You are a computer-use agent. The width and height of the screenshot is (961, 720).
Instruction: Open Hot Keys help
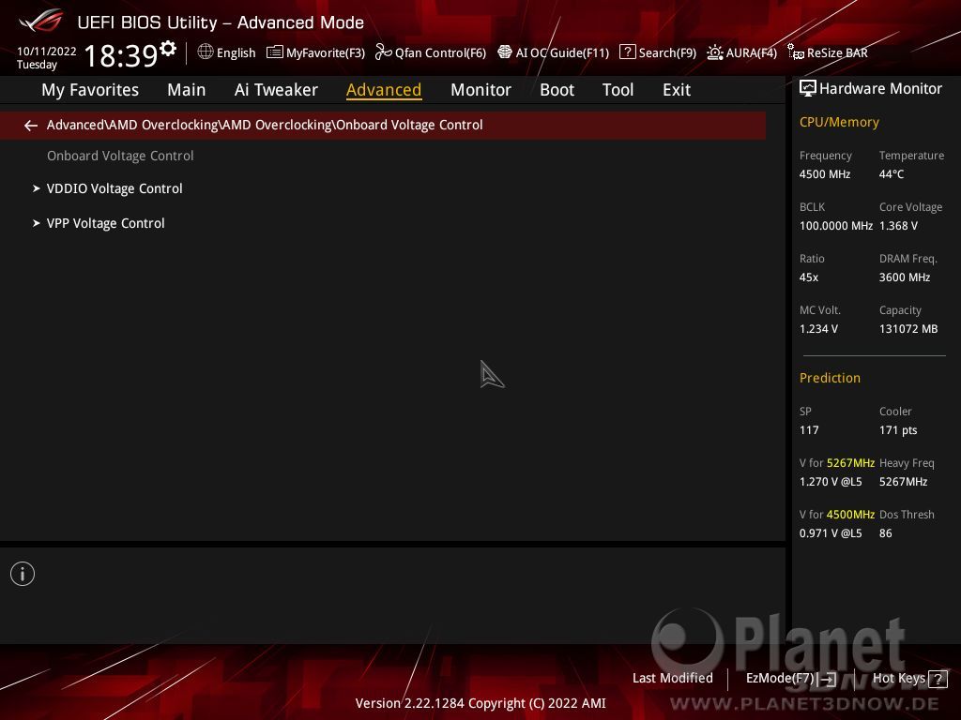898,678
